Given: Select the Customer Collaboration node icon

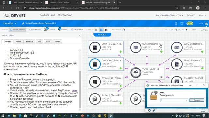Looking at the screenshot, I should point(95,64).
